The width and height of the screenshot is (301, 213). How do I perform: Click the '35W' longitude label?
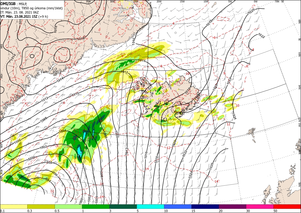pyautogui.click(x=88, y=2)
